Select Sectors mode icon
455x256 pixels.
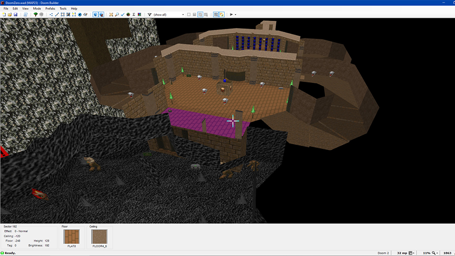(63, 15)
